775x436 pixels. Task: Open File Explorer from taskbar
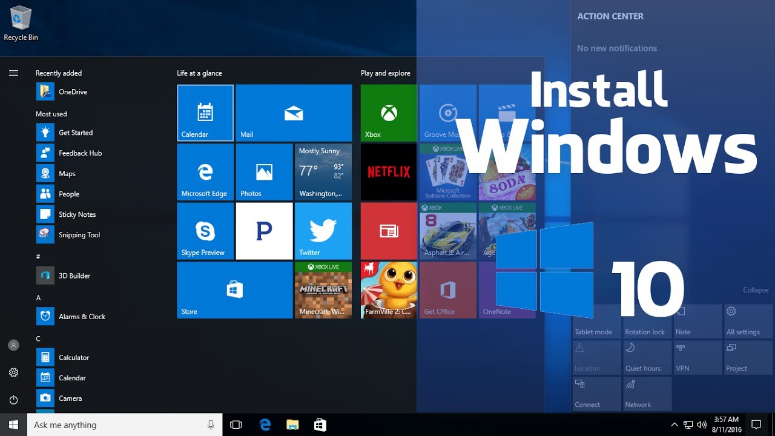coord(292,424)
